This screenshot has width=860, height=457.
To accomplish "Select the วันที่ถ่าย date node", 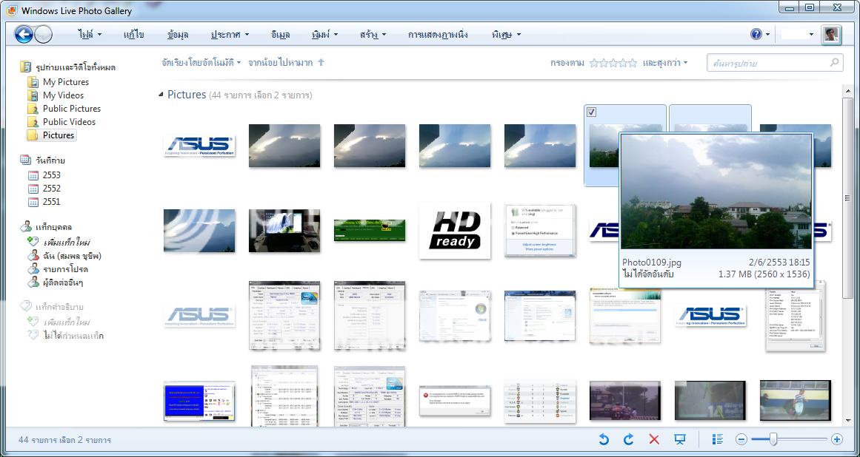I will click(x=50, y=161).
